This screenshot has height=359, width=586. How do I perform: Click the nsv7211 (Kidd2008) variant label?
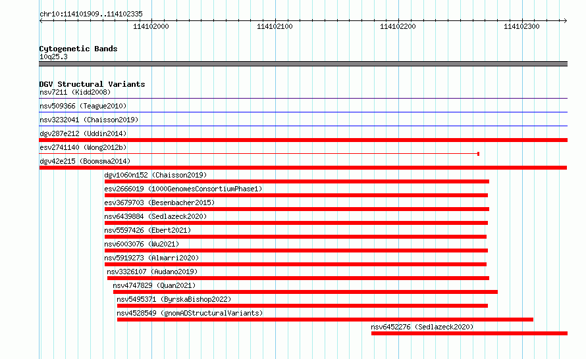pyautogui.click(x=75, y=92)
